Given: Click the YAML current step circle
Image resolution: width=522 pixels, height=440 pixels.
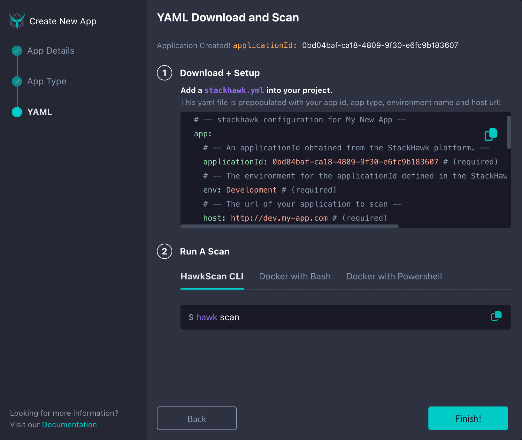Looking at the screenshot, I should [17, 112].
